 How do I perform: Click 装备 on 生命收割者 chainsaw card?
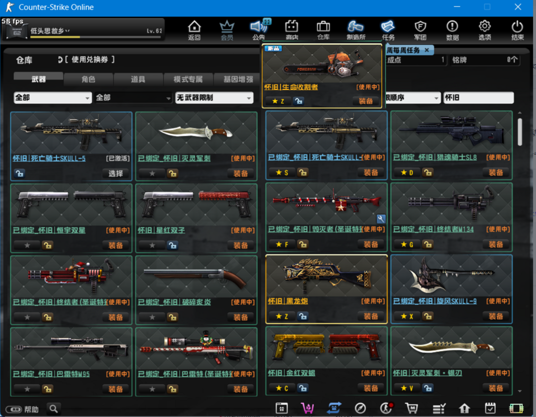pos(365,101)
